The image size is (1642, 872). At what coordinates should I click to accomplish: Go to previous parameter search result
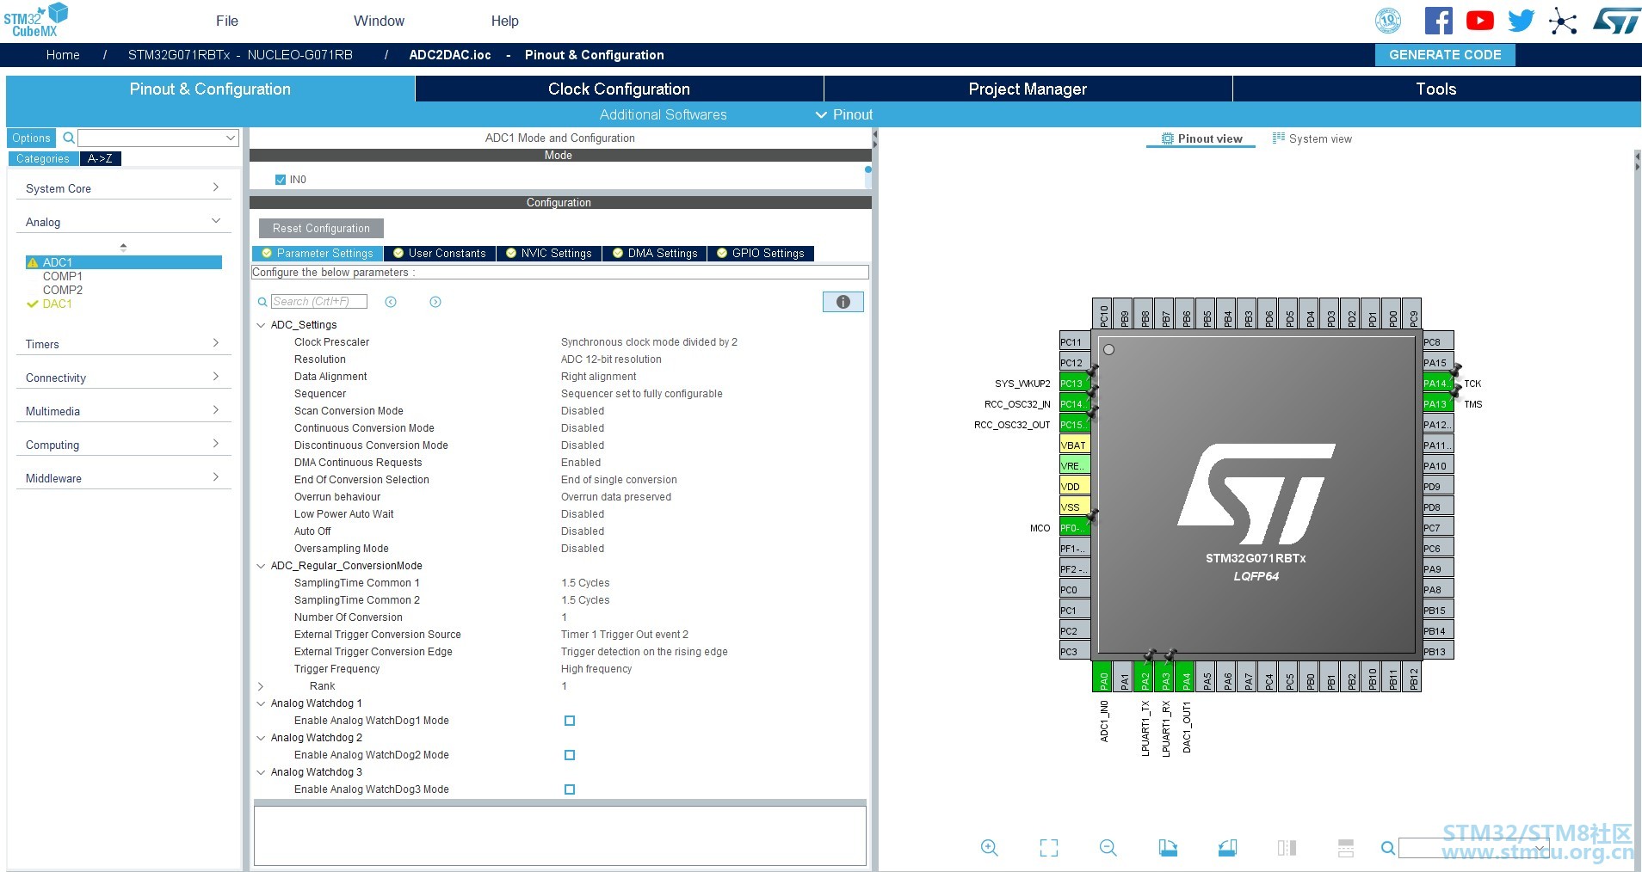point(391,302)
